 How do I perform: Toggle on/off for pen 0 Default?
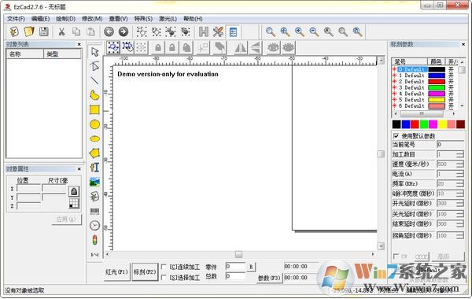click(451, 69)
